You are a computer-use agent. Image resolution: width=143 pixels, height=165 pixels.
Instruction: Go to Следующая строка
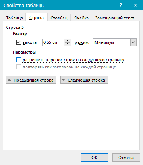[84, 80]
